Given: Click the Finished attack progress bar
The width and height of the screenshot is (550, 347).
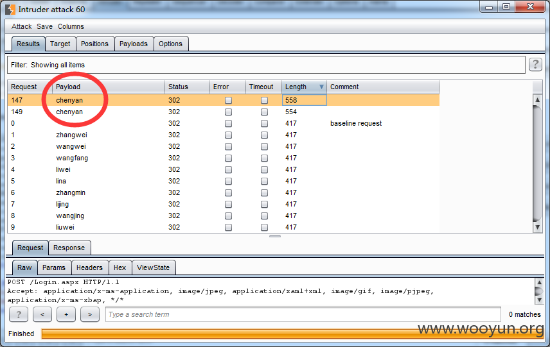Looking at the screenshot, I should [x=292, y=334].
